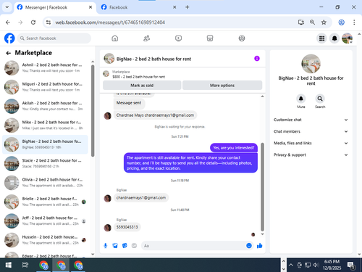Image resolution: width=362 pixels, height=272 pixels.
Task: Click the back arrow beside Marketplace heading
Action: pos(9,53)
